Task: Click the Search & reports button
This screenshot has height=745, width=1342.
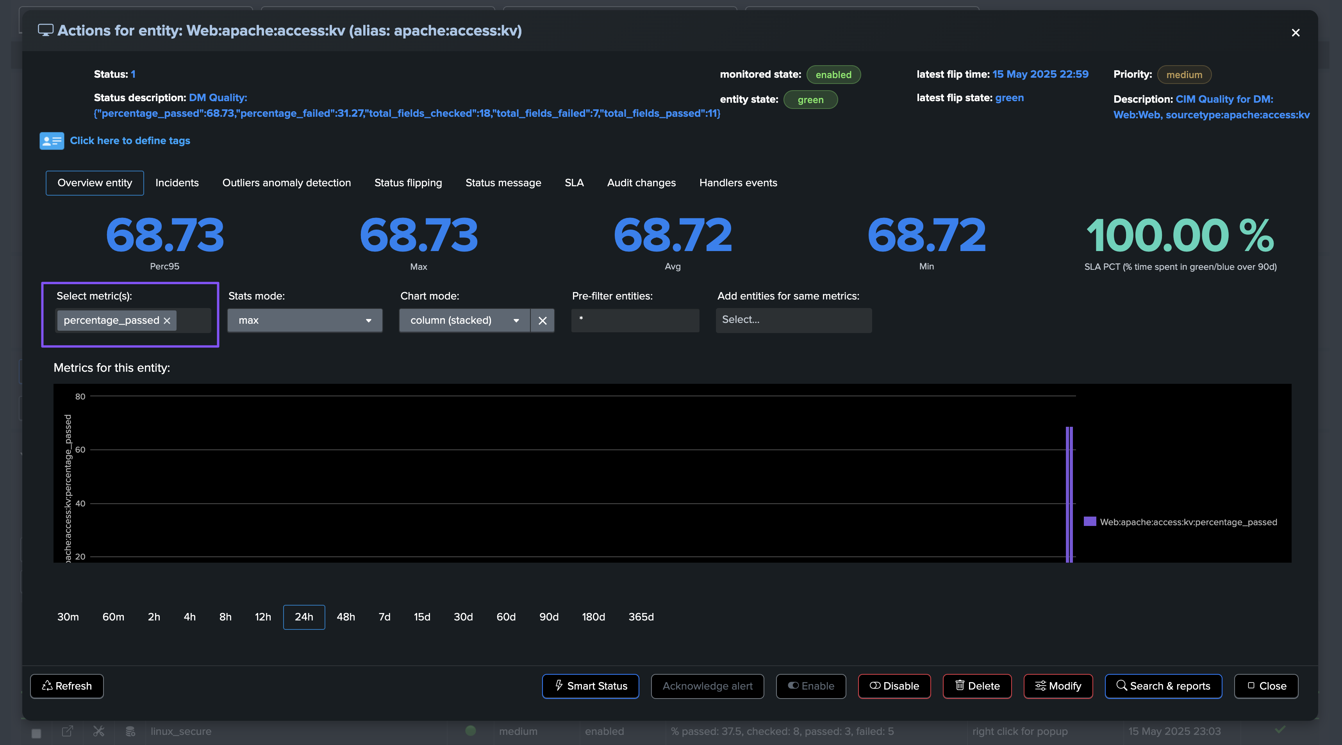Action: click(1163, 686)
